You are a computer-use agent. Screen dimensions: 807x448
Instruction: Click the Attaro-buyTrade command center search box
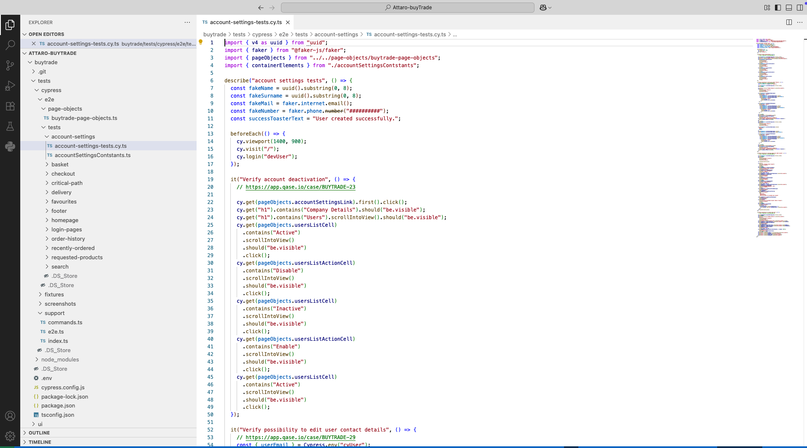(x=408, y=8)
